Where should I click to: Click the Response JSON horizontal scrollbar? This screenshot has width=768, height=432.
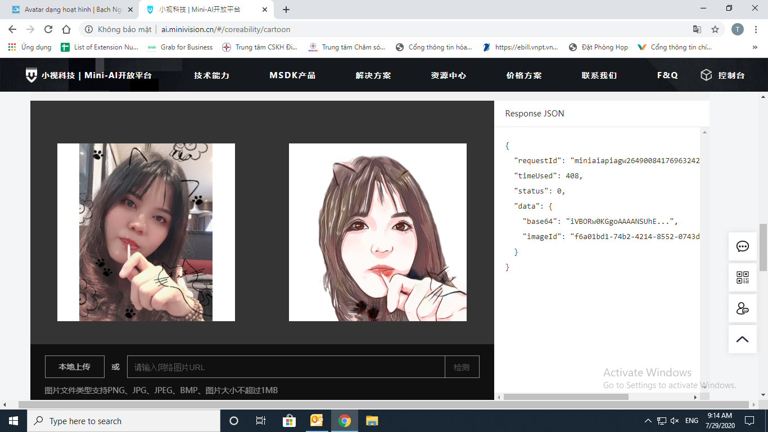click(566, 397)
